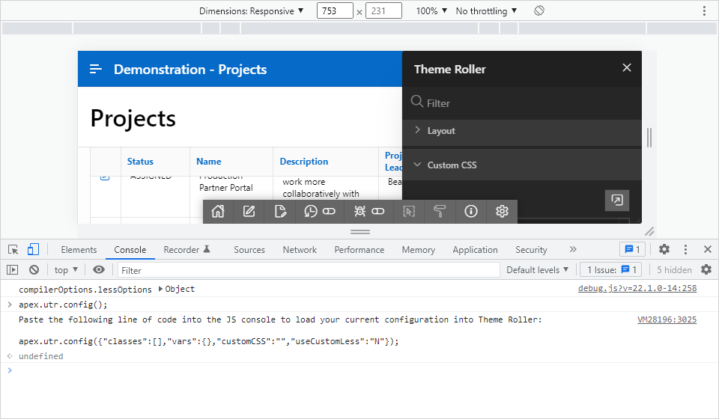Image resolution: width=719 pixels, height=419 pixels.
Task: Click the Demonstration - Projects title
Action: tap(190, 69)
